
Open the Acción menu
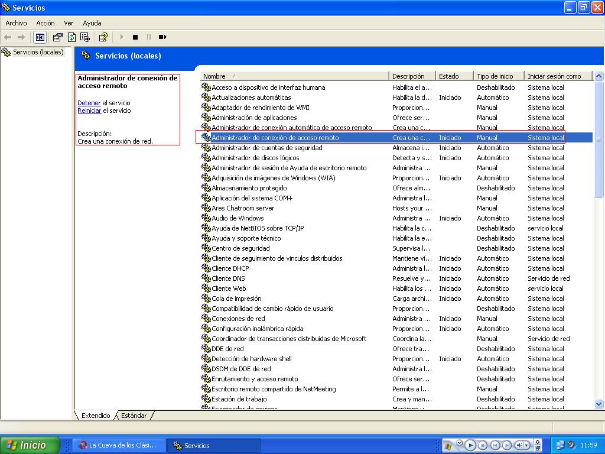point(45,23)
